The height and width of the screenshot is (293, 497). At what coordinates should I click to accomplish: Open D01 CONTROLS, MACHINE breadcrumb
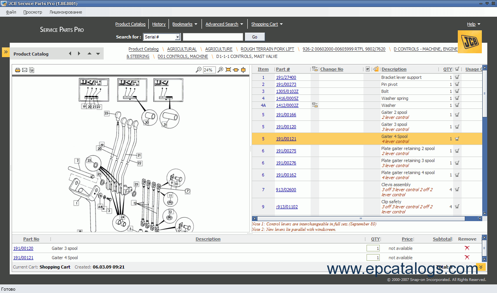click(183, 56)
